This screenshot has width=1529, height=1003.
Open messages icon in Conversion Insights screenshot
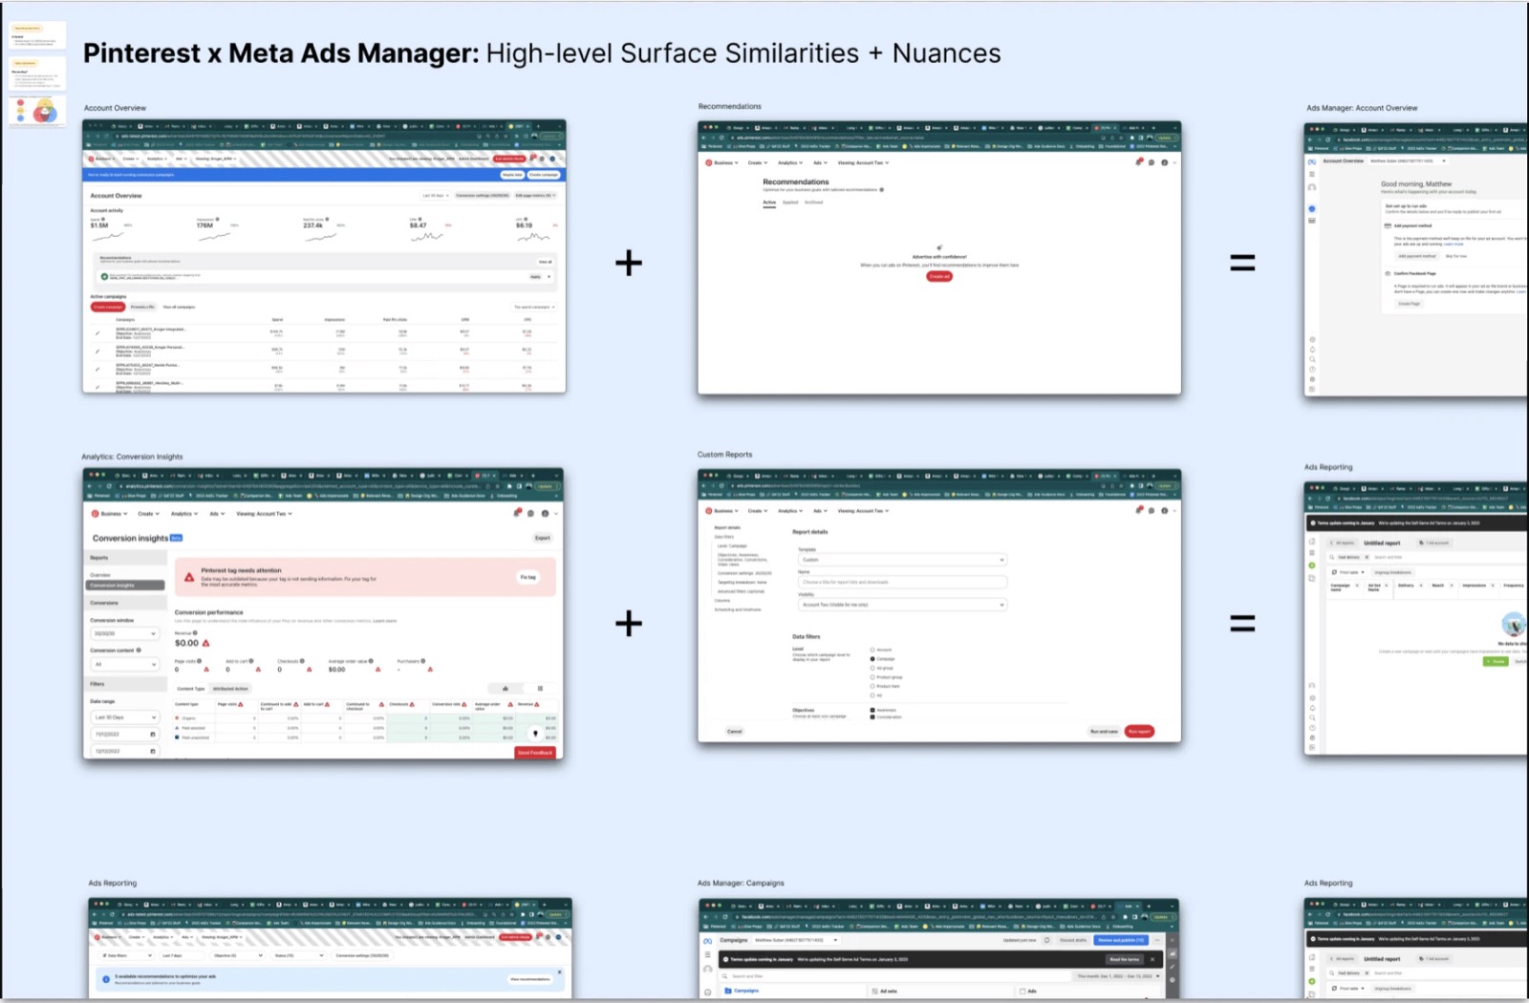click(x=531, y=513)
